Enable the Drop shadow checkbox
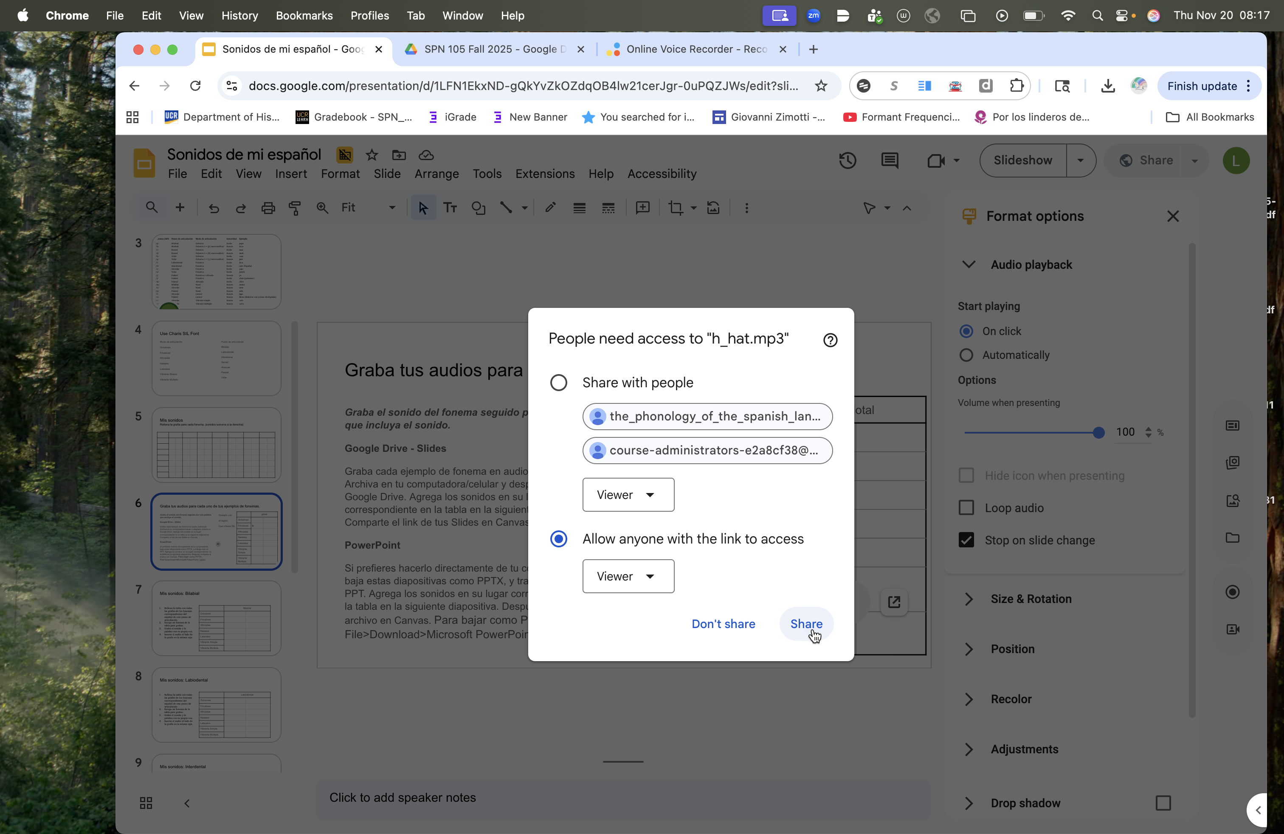 1163,803
